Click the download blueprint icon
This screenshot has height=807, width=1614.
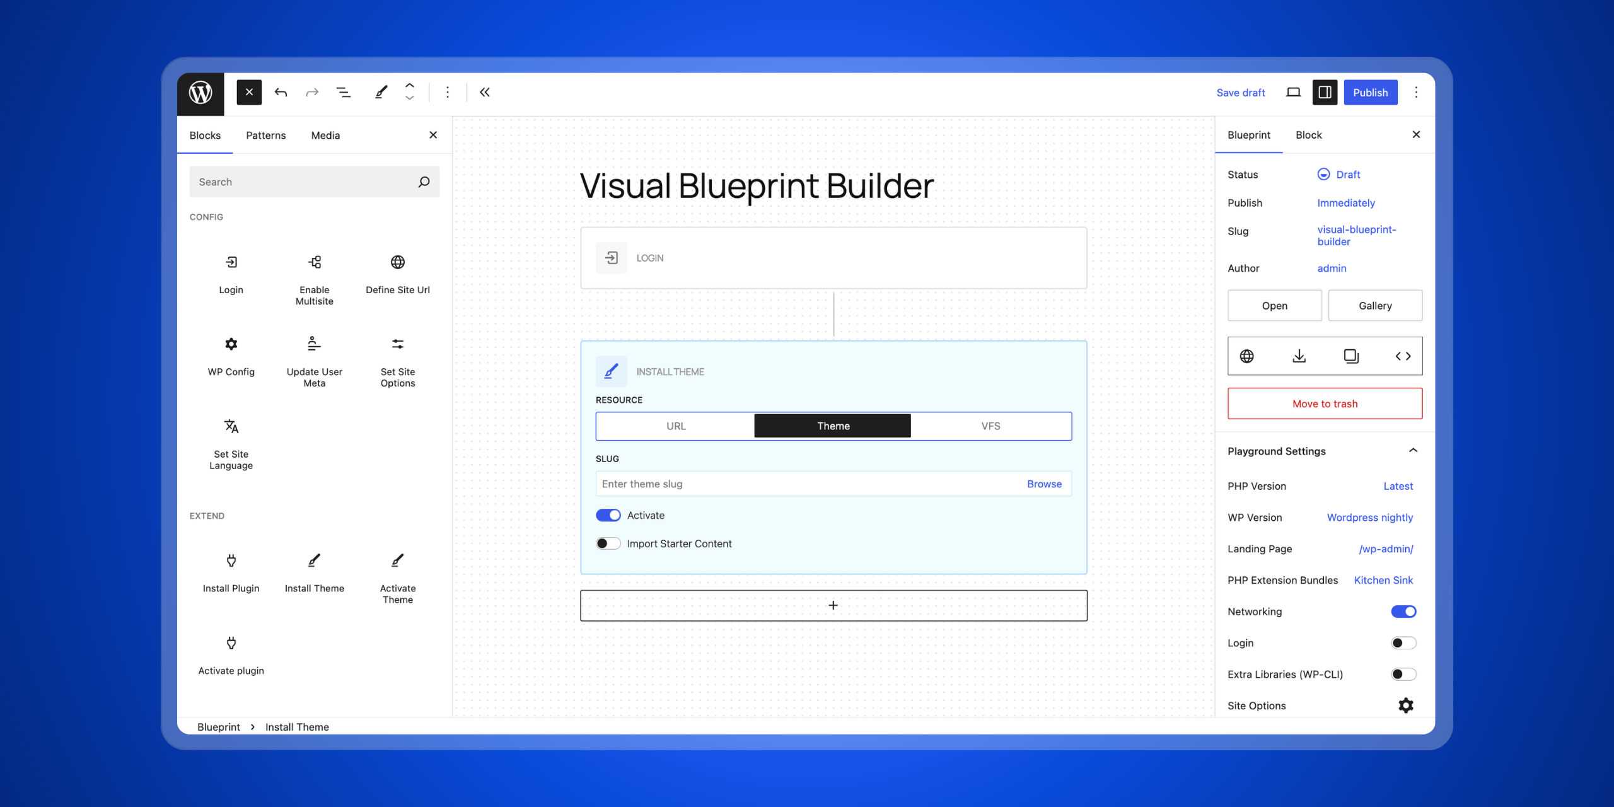[1299, 356]
